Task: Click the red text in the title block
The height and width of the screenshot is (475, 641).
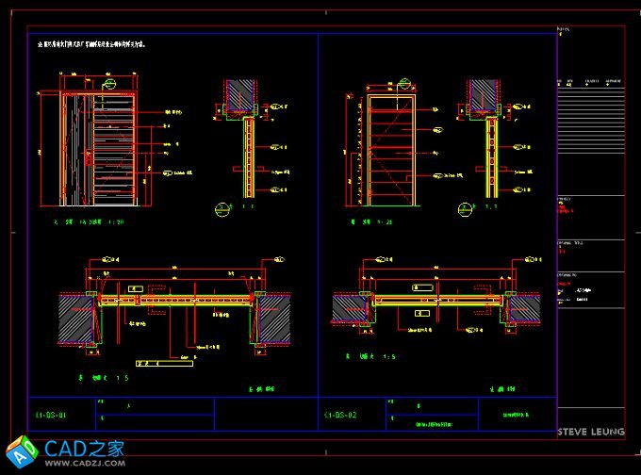Action: (566, 283)
